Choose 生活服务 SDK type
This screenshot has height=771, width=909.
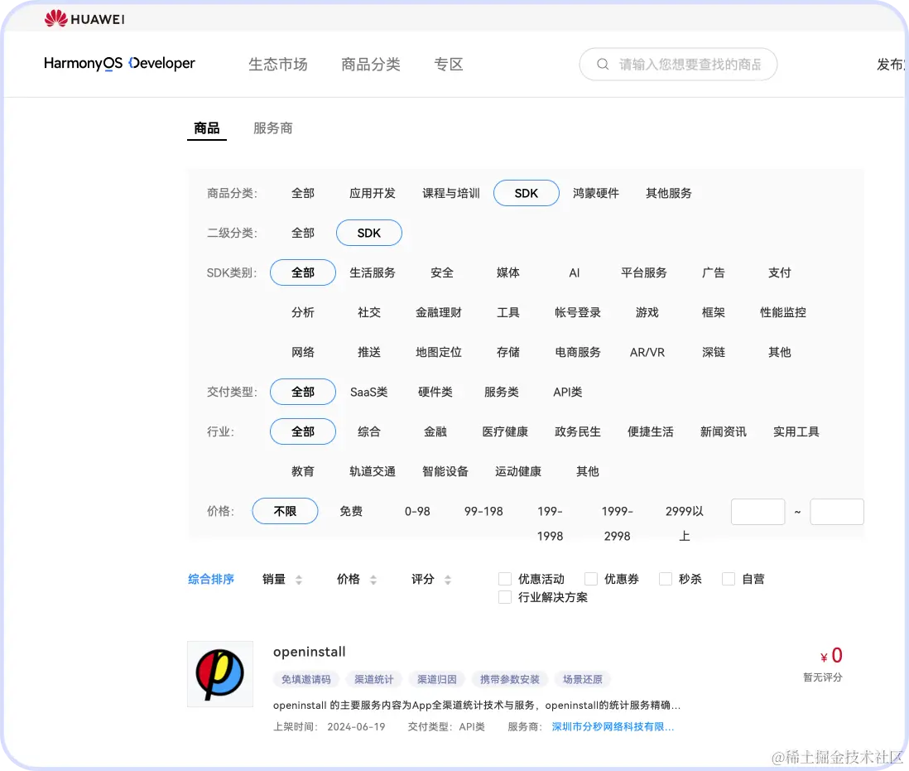pyautogui.click(x=373, y=272)
